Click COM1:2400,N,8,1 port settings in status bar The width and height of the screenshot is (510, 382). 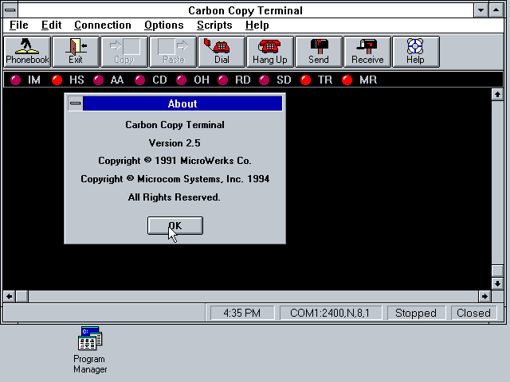click(x=330, y=313)
